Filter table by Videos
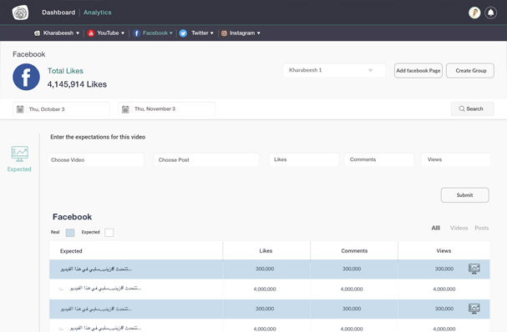507x332 pixels. point(459,228)
